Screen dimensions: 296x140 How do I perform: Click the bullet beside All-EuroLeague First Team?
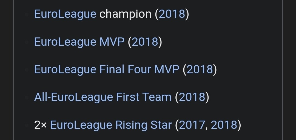[27, 98]
